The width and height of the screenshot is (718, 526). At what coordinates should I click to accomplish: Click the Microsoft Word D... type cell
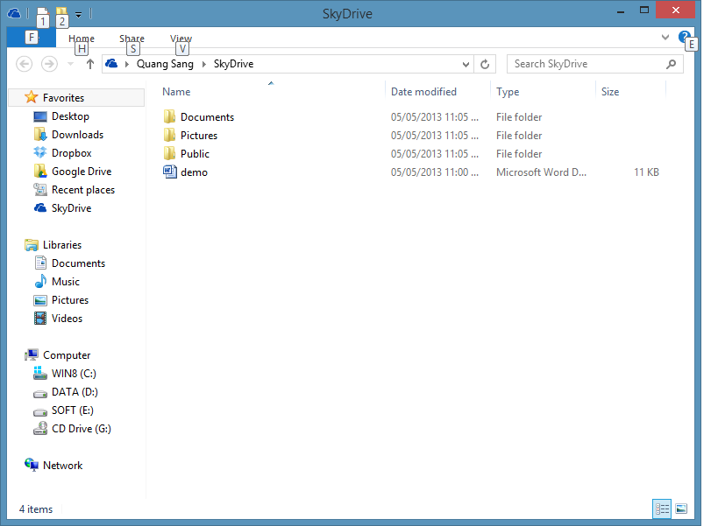[x=541, y=172]
